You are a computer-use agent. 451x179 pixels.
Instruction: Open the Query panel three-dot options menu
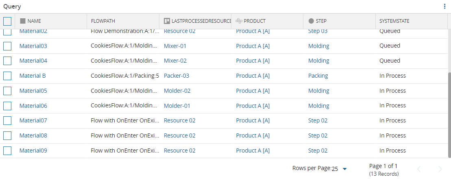444,7
